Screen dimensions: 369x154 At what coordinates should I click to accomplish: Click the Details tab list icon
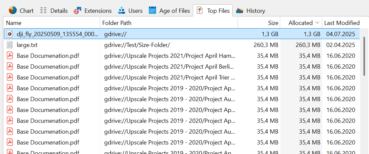point(43,11)
